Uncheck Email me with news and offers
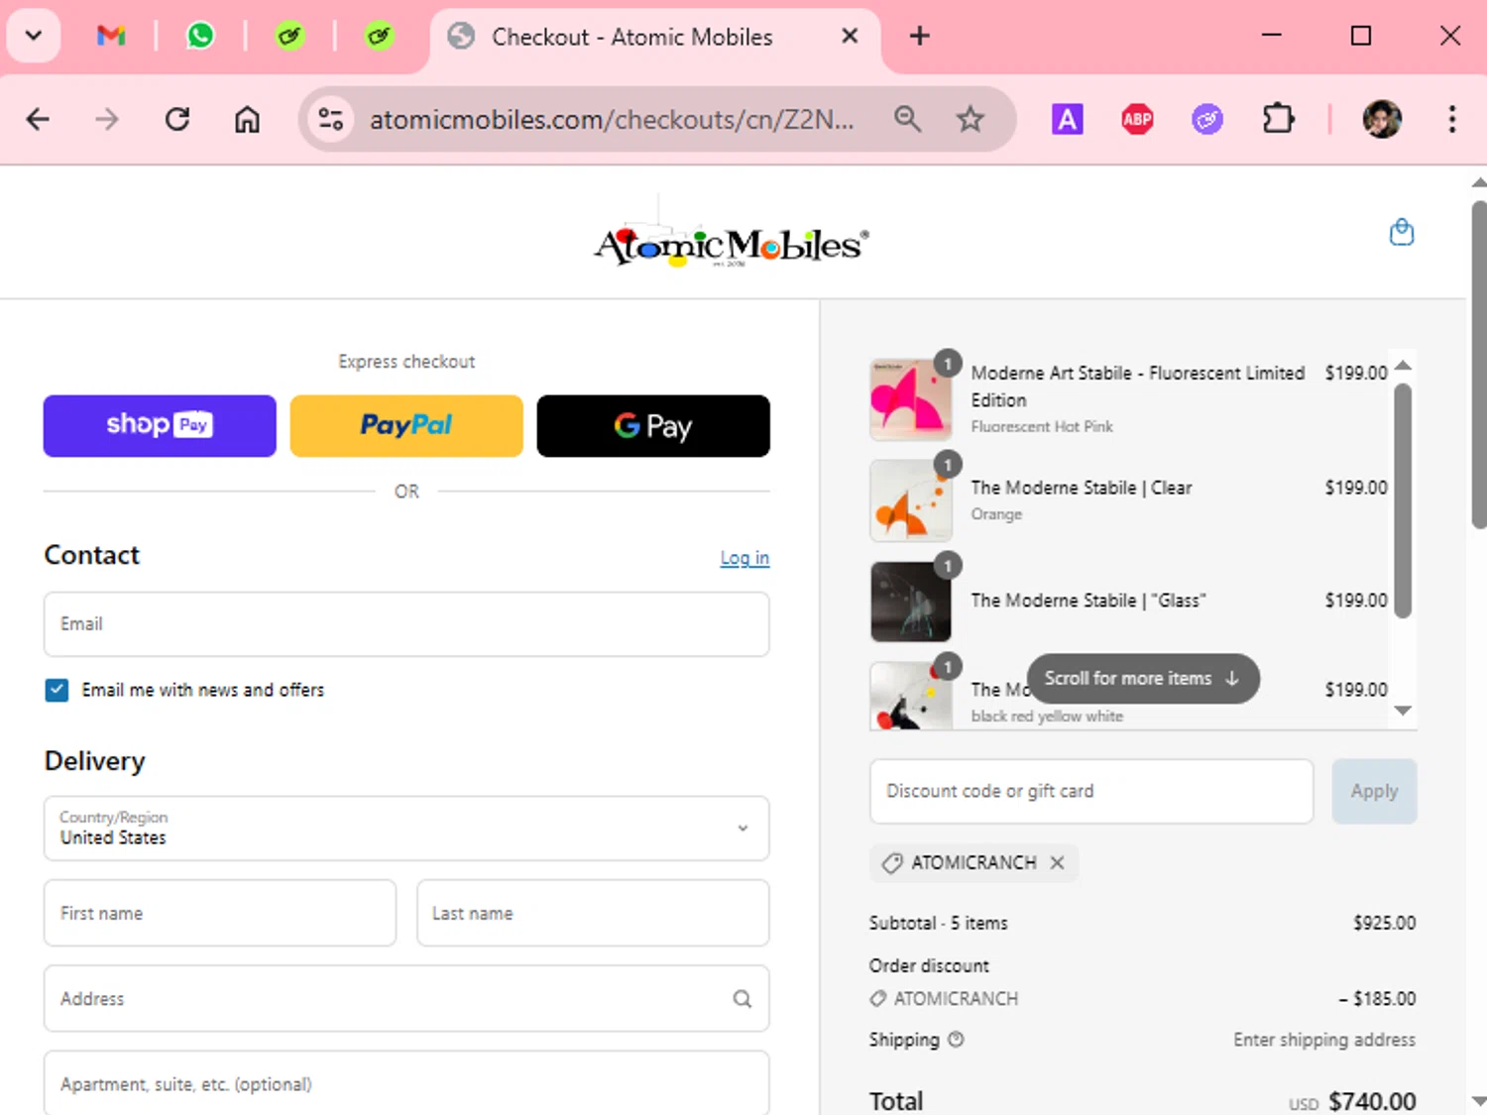1487x1115 pixels. pyautogui.click(x=57, y=690)
